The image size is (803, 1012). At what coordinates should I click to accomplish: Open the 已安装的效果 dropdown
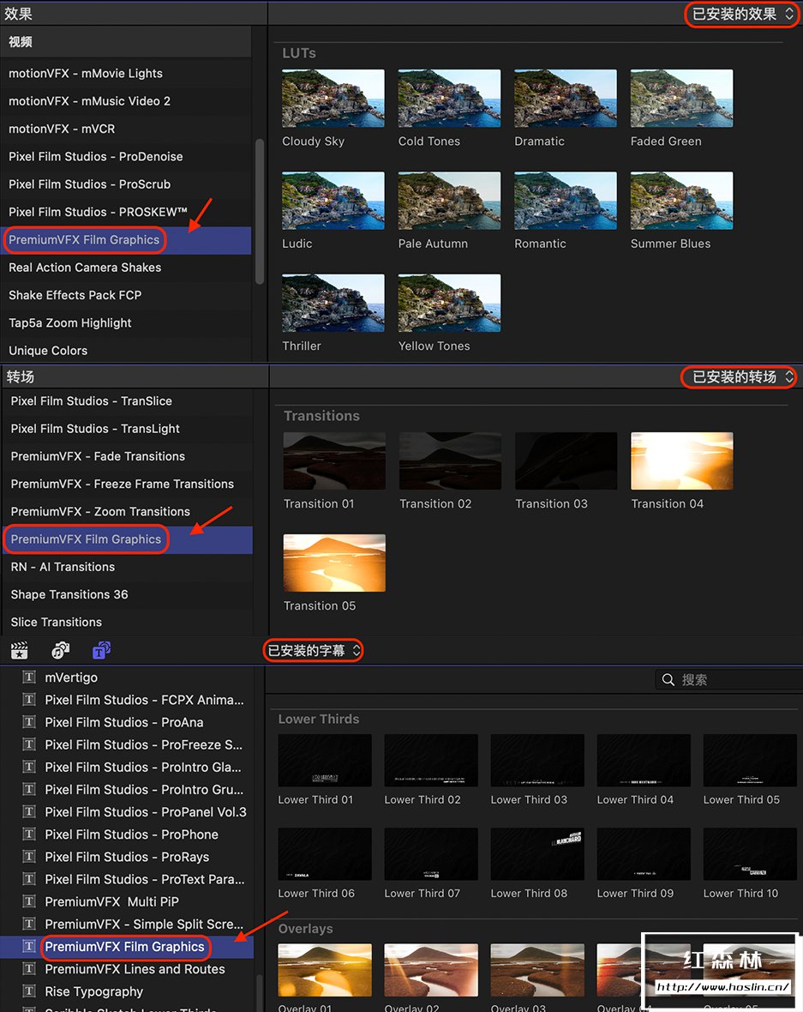pyautogui.click(x=742, y=14)
